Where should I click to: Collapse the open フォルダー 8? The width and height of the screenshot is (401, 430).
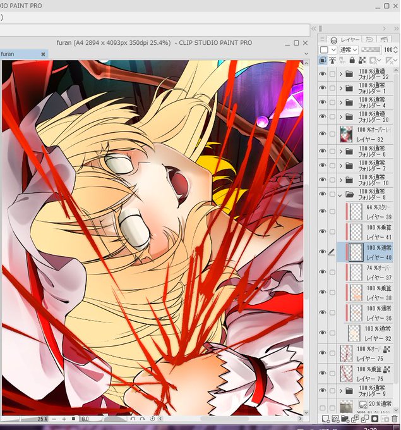click(x=340, y=195)
